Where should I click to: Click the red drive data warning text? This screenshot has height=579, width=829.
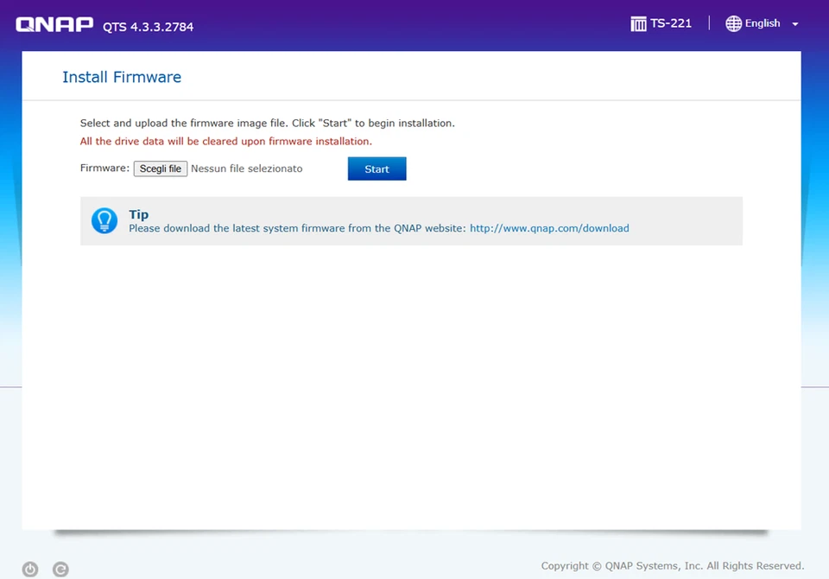point(225,142)
